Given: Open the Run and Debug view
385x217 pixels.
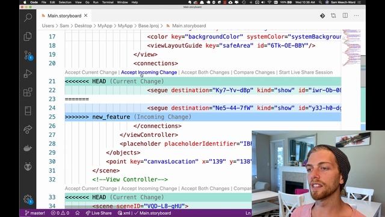Looking at the screenshot, I should point(28,74).
